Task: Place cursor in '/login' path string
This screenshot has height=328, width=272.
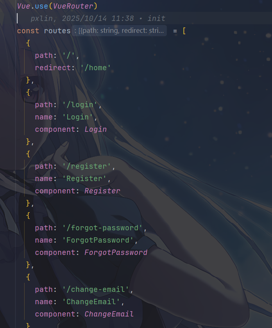Action: tap(80, 105)
